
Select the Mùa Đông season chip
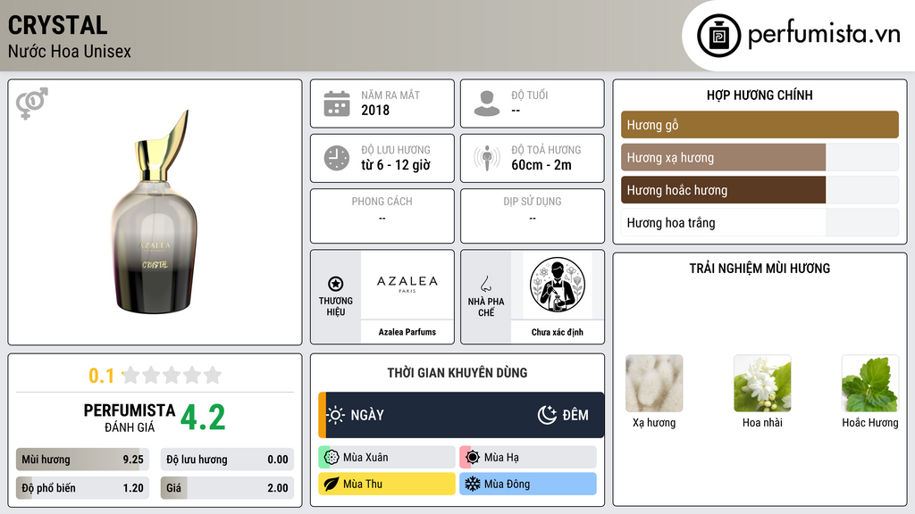point(528,484)
